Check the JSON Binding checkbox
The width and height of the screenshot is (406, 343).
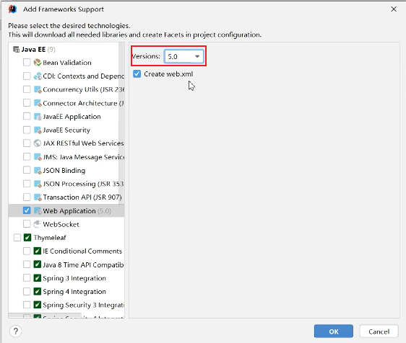(x=27, y=170)
